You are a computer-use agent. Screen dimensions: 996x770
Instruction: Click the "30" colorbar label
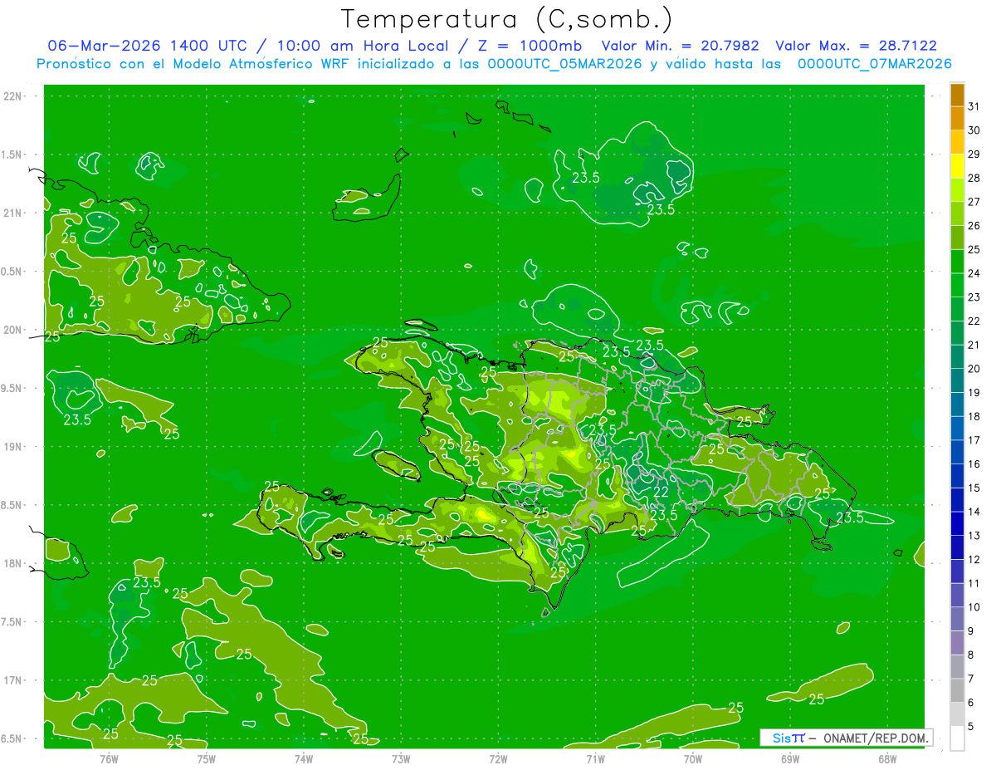(974, 130)
